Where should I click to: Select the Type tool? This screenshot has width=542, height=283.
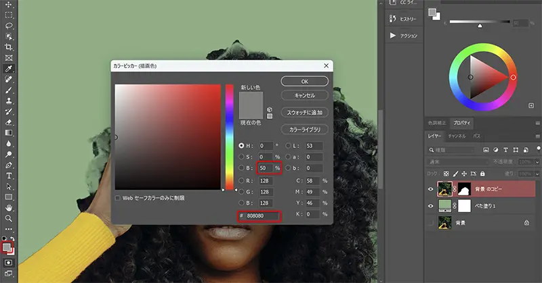tap(9, 176)
